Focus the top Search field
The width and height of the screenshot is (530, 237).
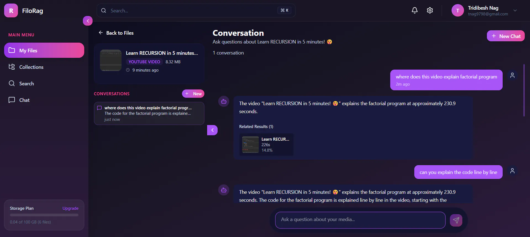coord(196,10)
